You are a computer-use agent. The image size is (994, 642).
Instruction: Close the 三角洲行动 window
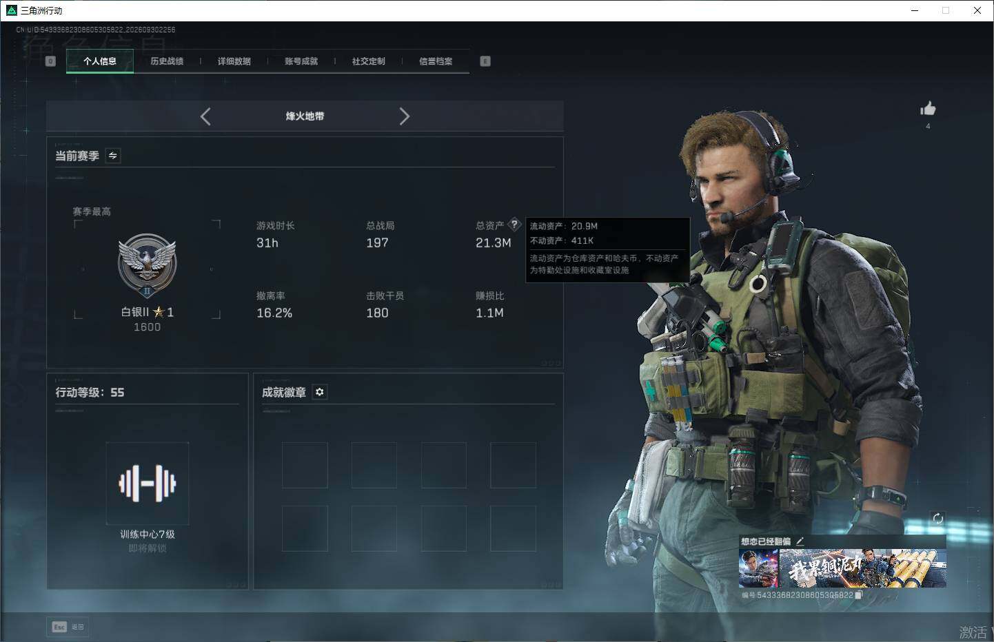pyautogui.click(x=977, y=10)
